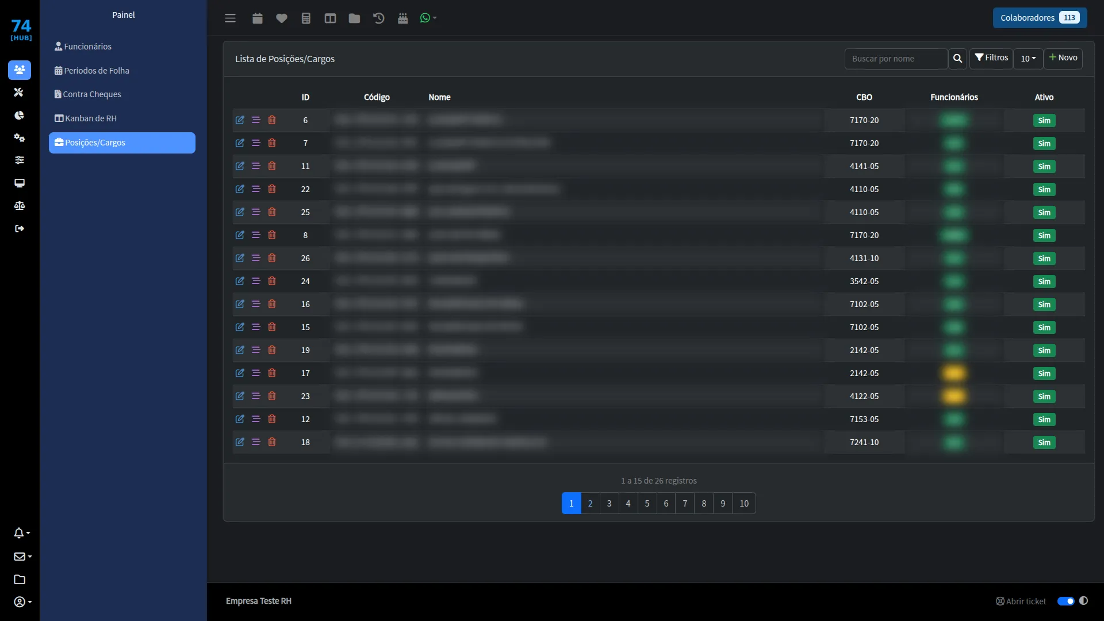Click the kanban columns icon in toolbar

[x=330, y=18]
